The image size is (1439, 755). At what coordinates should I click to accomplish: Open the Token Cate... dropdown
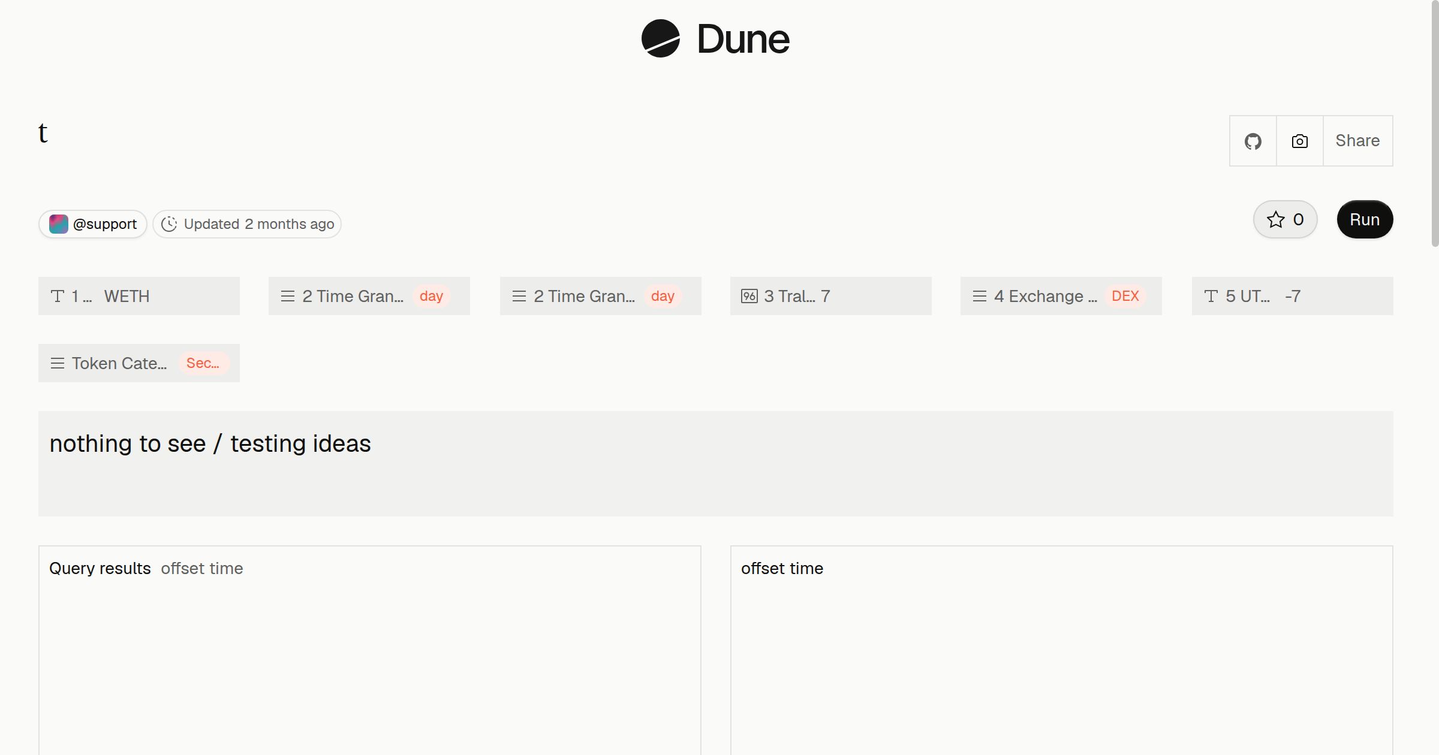pos(139,363)
